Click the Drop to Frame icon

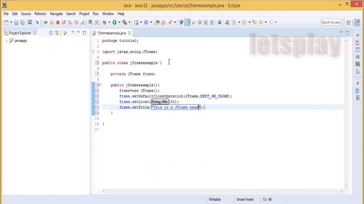(90, 23)
